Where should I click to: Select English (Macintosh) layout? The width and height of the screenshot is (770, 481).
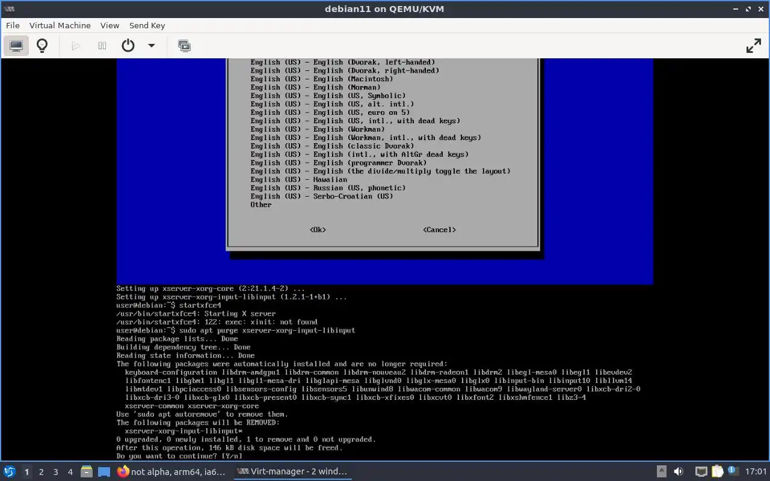point(322,79)
